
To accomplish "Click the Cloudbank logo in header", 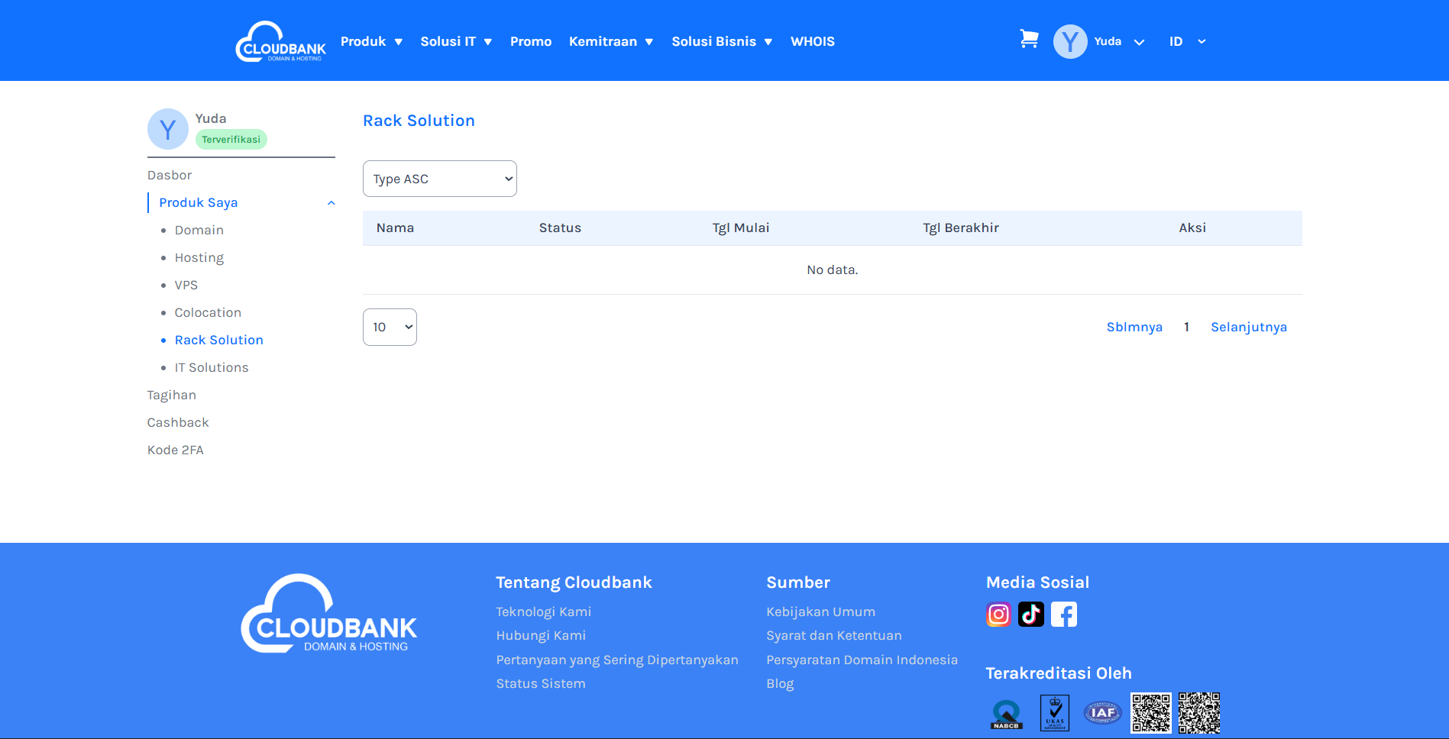I will pos(280,41).
